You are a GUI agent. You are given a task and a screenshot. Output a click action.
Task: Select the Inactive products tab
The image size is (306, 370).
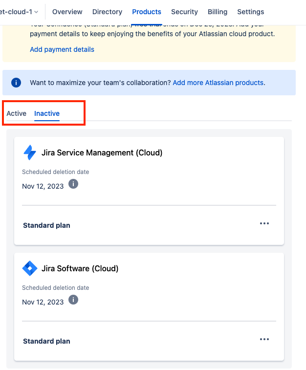47,113
